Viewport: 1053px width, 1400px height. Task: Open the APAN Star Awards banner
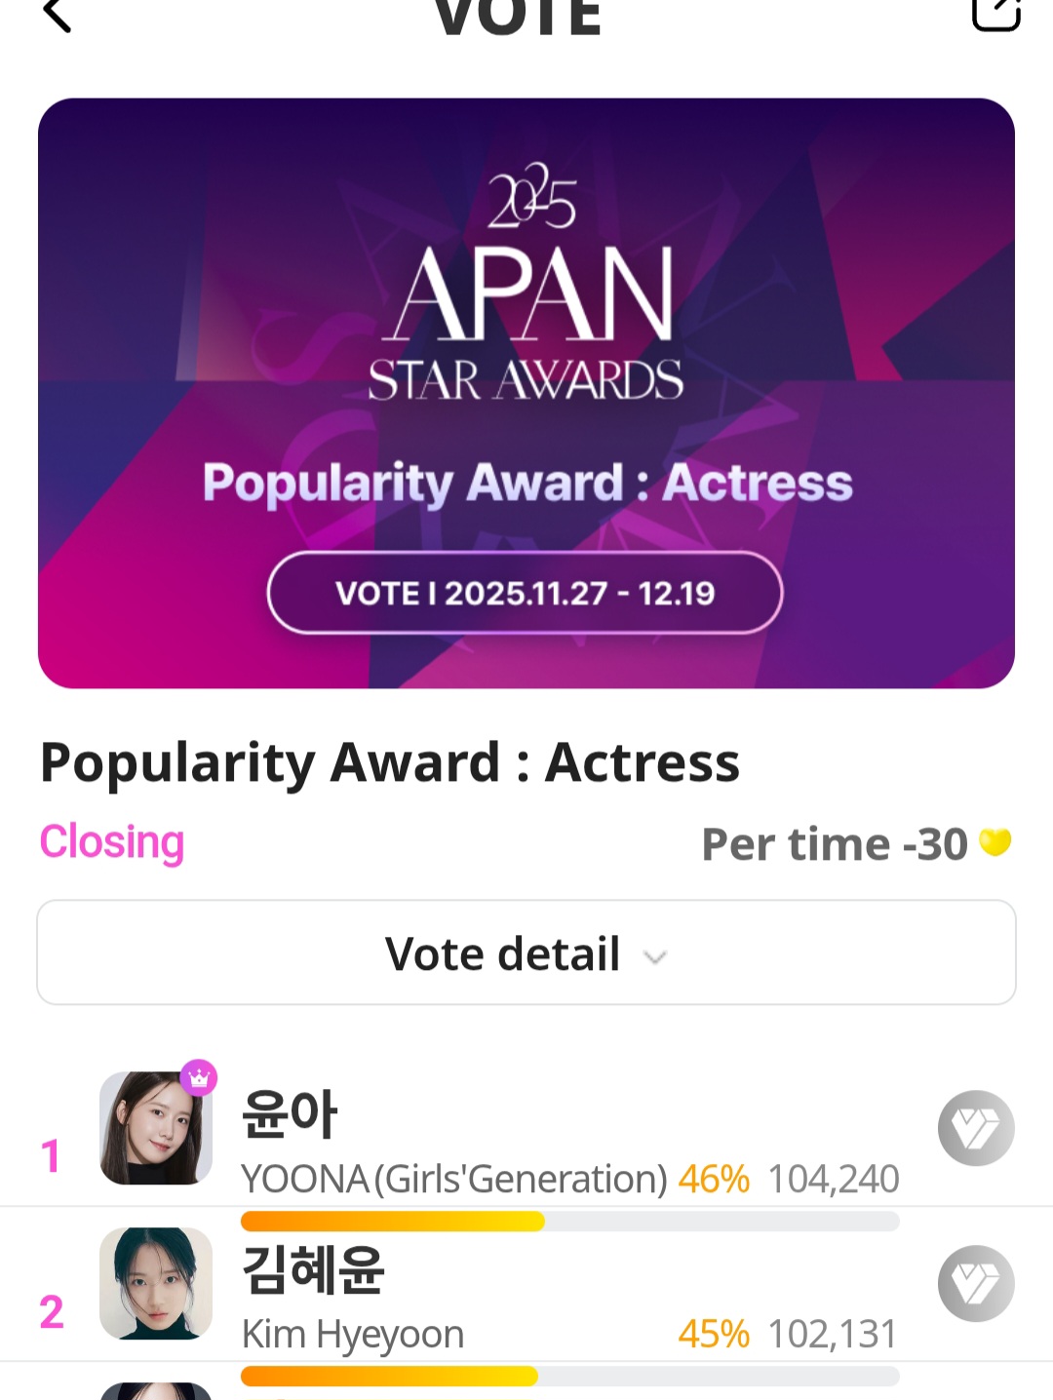526,393
